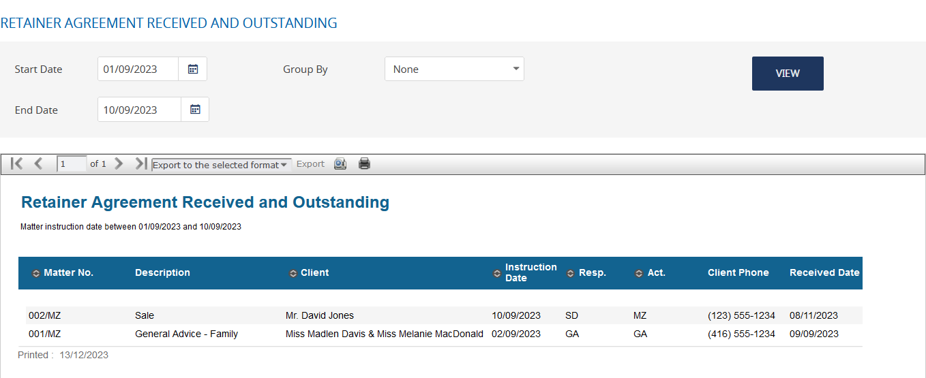The height and width of the screenshot is (378, 926).
Task: Click the Start Date input field
Action: [138, 69]
